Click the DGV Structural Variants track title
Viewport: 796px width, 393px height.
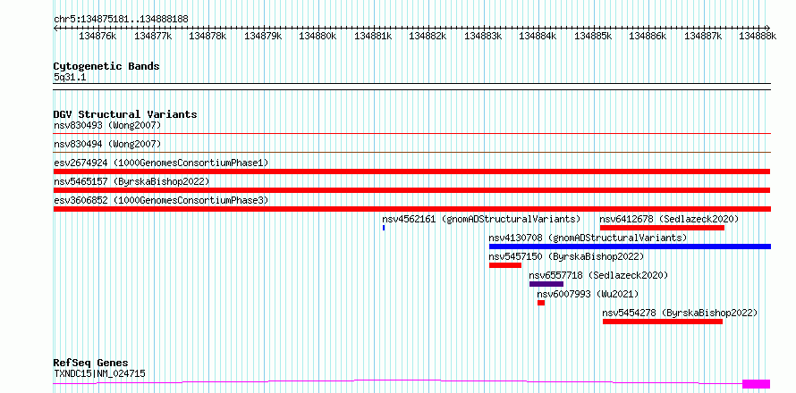click(125, 114)
